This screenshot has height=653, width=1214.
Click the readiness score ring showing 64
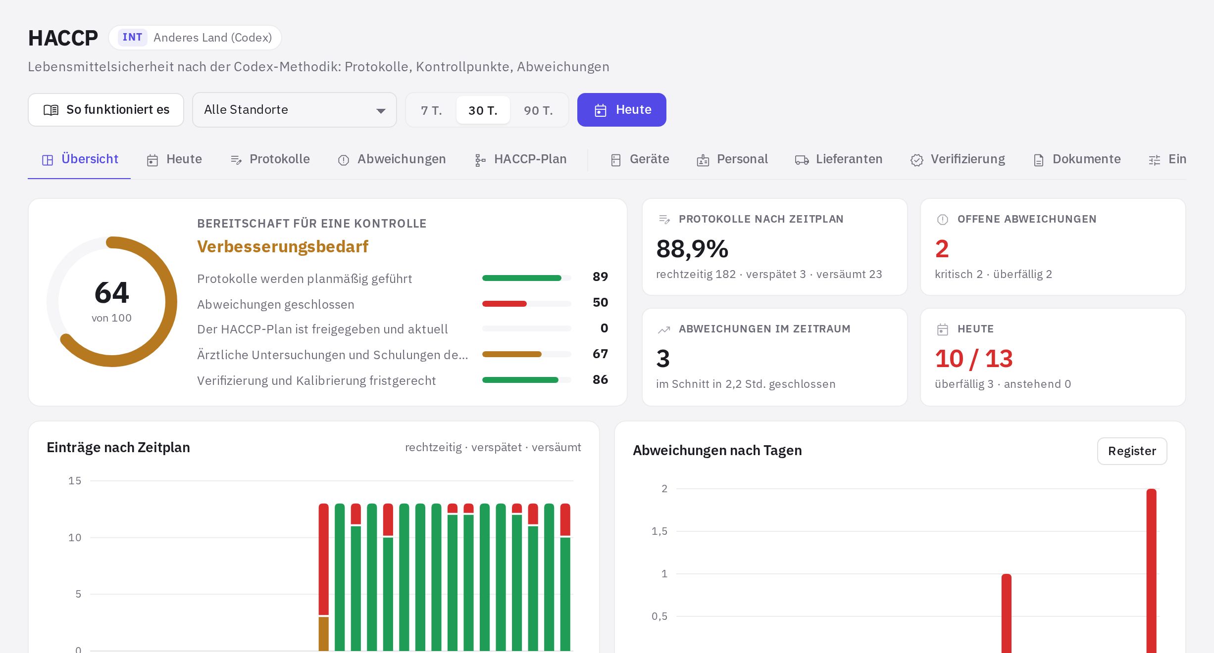pos(112,302)
